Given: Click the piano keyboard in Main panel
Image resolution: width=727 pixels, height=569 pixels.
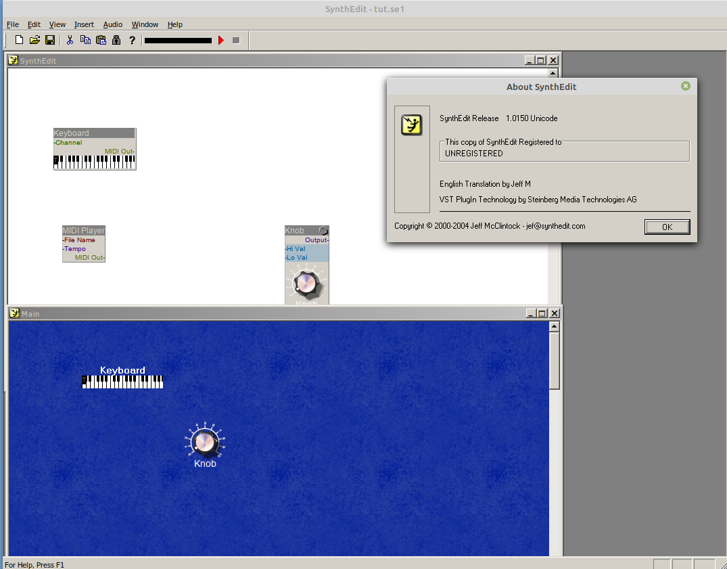Looking at the screenshot, I should 122,382.
